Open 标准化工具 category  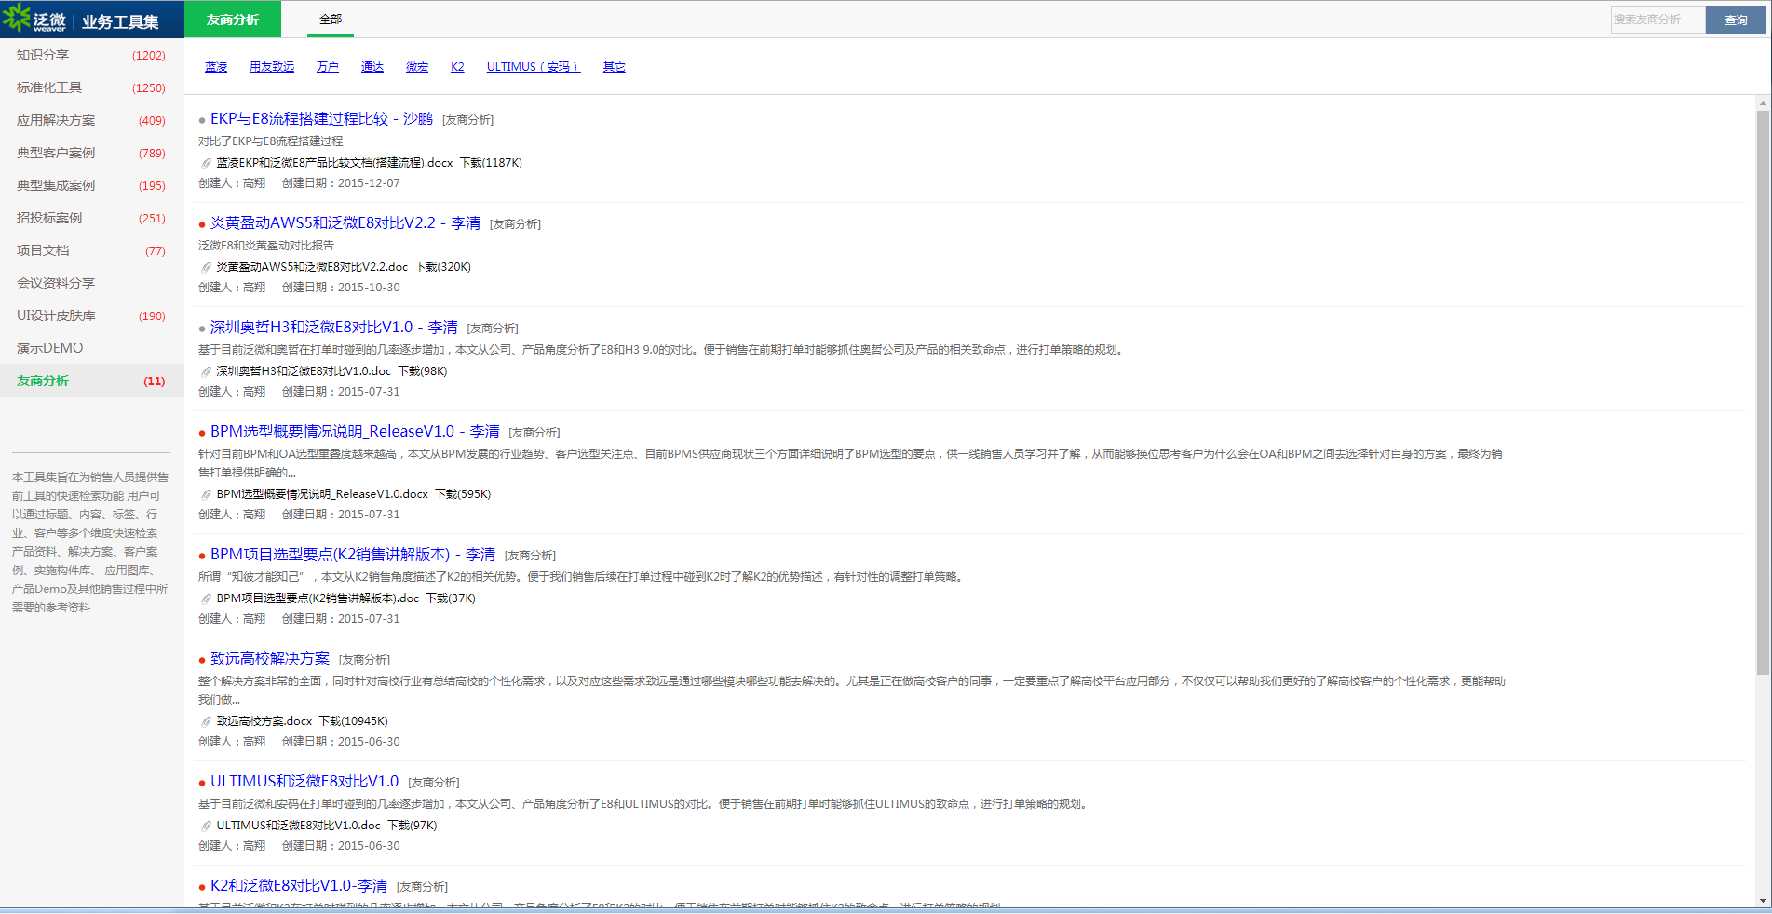coord(91,87)
